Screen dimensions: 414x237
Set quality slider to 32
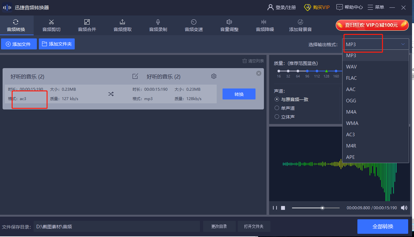(288, 71)
